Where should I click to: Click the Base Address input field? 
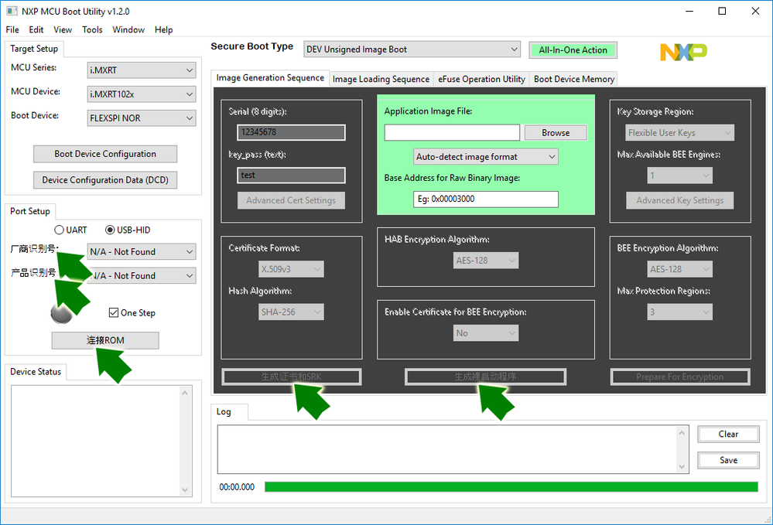[x=486, y=199]
